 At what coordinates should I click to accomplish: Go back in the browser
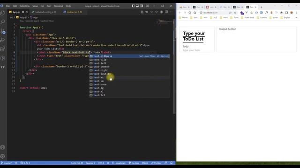(x=180, y=13)
